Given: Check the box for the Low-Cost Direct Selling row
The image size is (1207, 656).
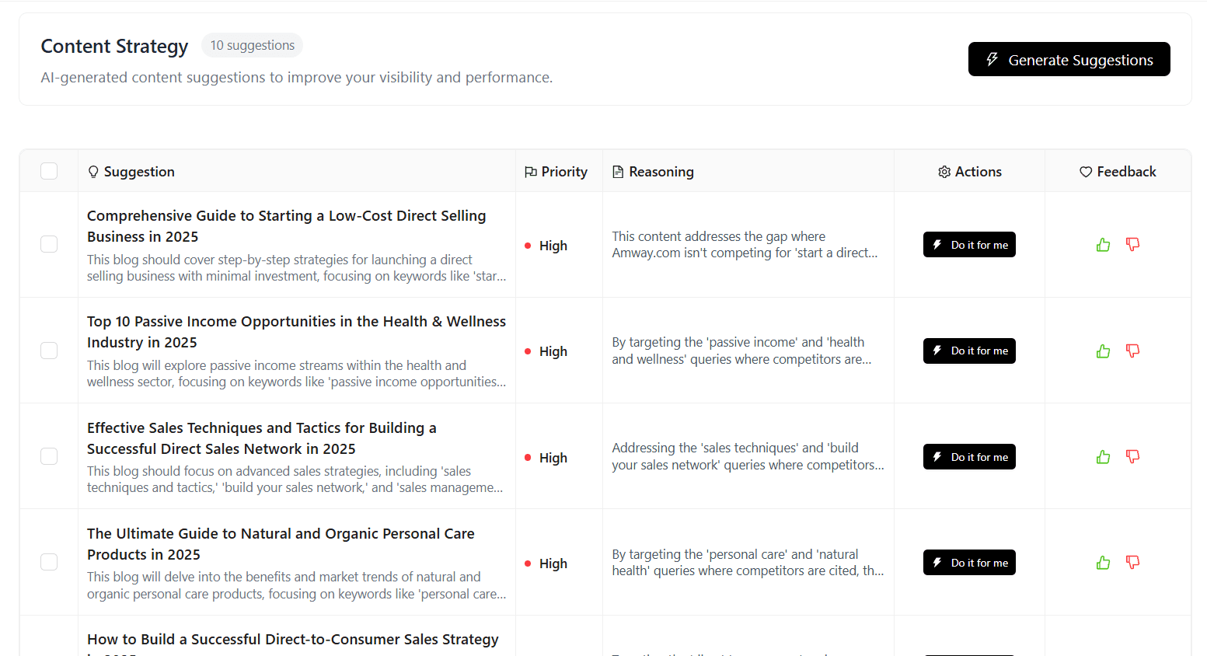Looking at the screenshot, I should click(x=48, y=244).
